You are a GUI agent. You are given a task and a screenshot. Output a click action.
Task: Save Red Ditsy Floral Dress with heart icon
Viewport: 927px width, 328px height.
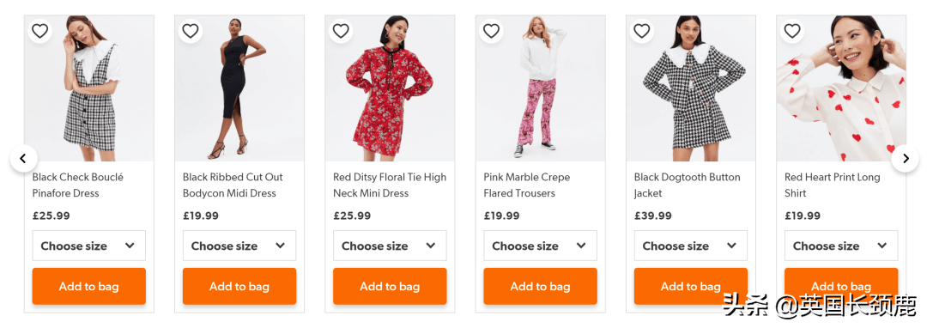tap(341, 31)
